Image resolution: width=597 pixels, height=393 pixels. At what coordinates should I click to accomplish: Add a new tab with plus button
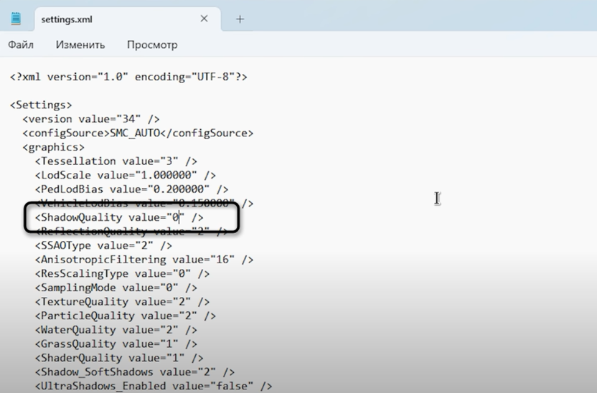click(x=240, y=19)
